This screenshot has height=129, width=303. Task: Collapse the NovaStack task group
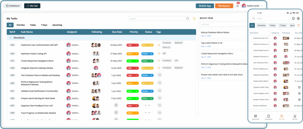10,38
